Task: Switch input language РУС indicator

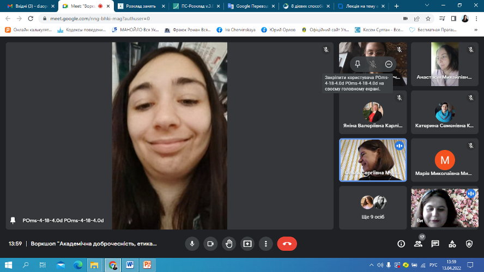Action: (x=433, y=265)
